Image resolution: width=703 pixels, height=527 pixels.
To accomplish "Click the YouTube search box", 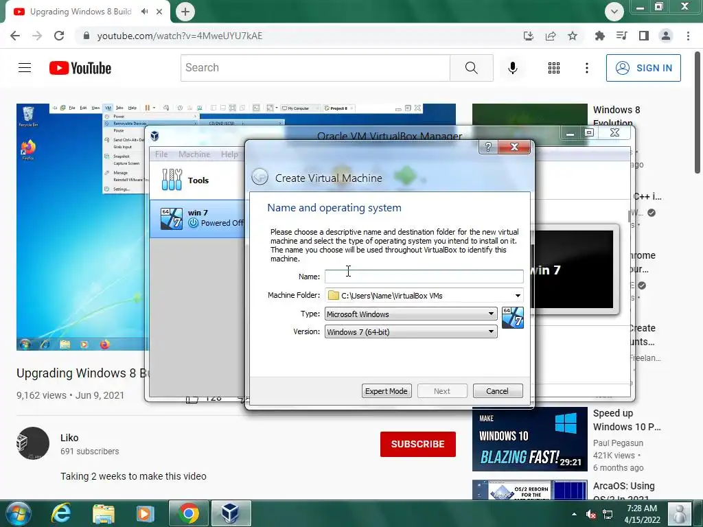I will 315,68.
